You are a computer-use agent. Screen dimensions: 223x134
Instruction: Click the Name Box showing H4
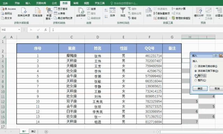click(9, 30)
